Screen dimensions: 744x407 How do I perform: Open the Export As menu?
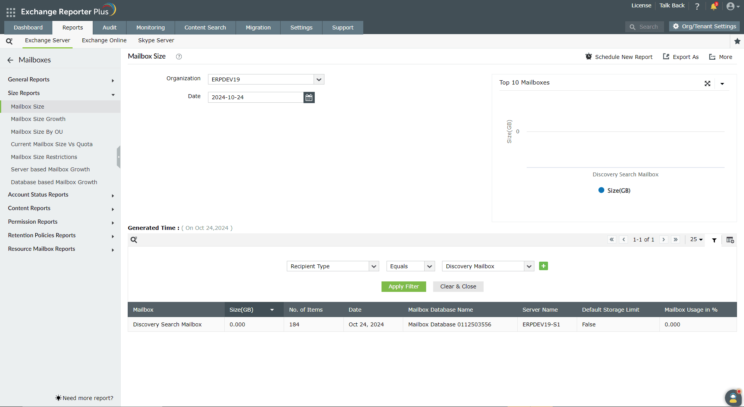[681, 57]
